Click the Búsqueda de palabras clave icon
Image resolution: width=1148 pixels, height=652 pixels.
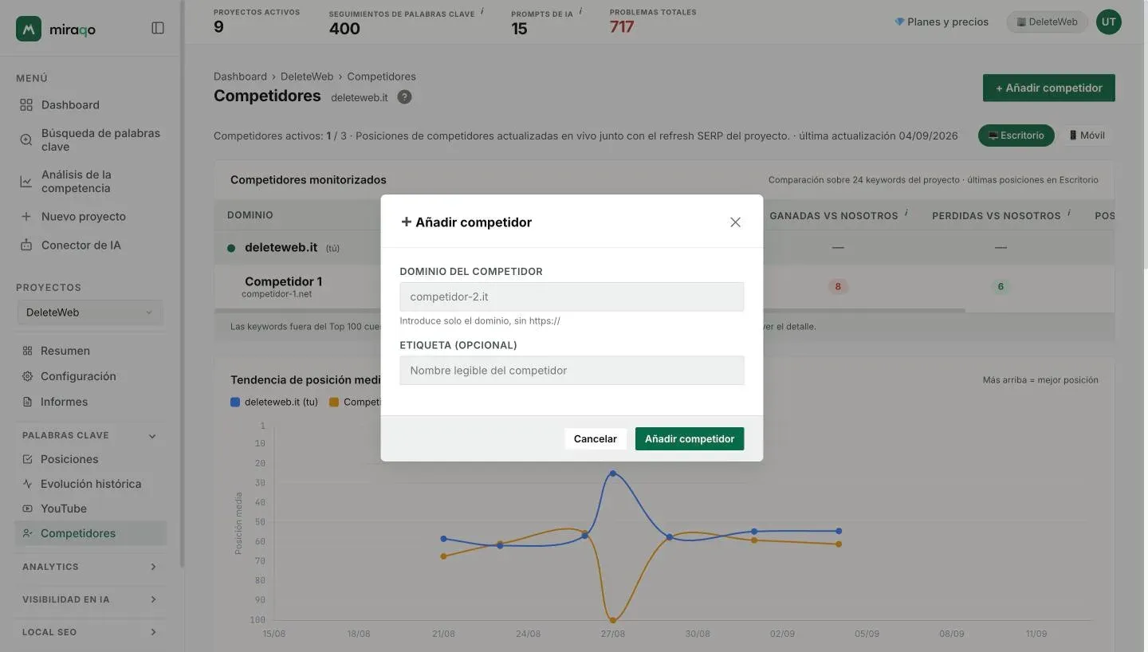(26, 140)
